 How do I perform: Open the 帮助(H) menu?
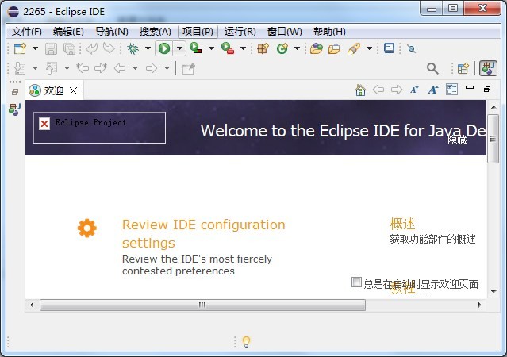[x=329, y=32]
